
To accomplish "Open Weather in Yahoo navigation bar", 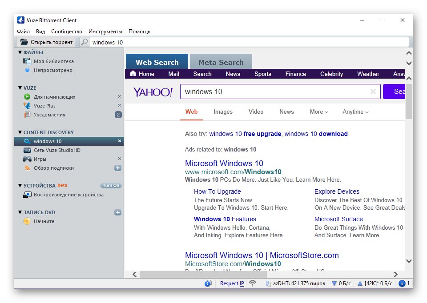I will 368,74.
